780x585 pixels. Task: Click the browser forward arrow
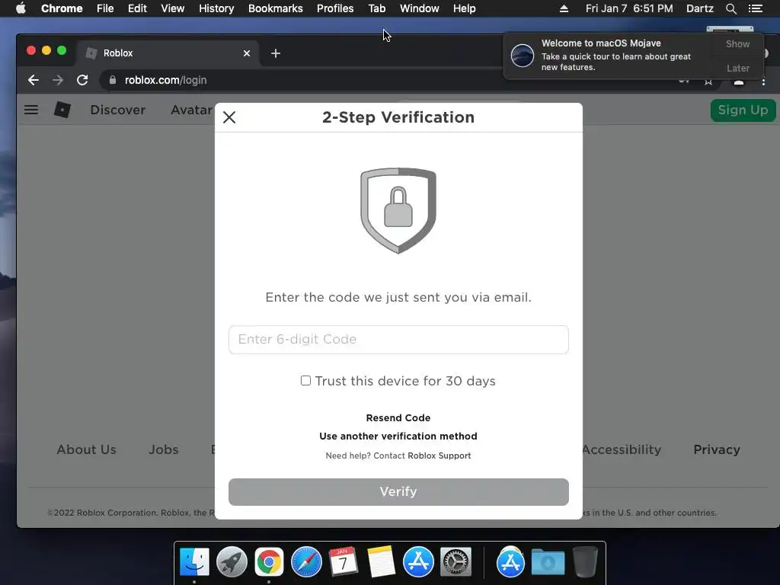(58, 80)
